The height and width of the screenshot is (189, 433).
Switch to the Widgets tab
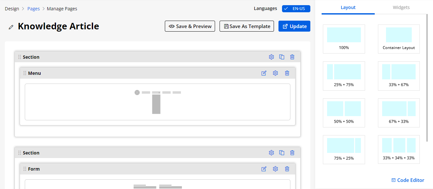pos(401,7)
